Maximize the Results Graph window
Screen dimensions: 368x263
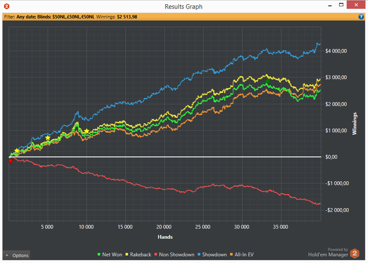(x=341, y=5)
